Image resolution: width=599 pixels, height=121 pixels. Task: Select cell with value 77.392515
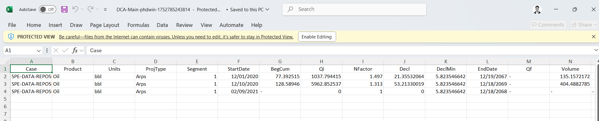(280, 76)
